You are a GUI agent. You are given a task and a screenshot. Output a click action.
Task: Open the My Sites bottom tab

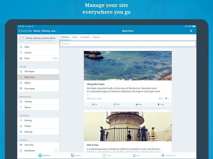click(x=44, y=155)
